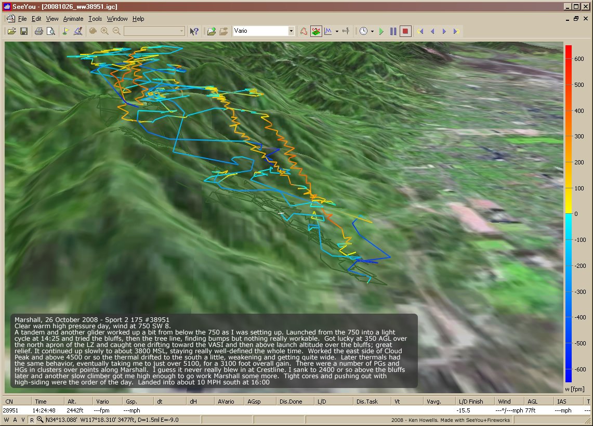
Task: Expand the clock animation speed dropdown arrow
Action: (372, 31)
